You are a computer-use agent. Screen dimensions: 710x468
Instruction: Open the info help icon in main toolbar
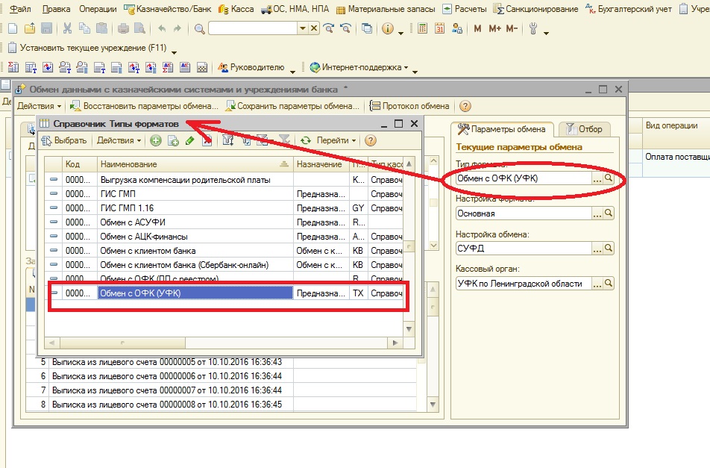tap(388, 28)
